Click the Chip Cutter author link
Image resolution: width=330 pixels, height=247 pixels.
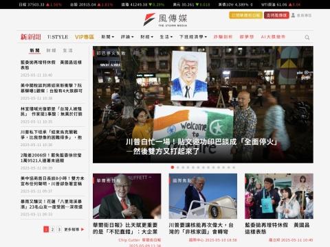click(129, 240)
